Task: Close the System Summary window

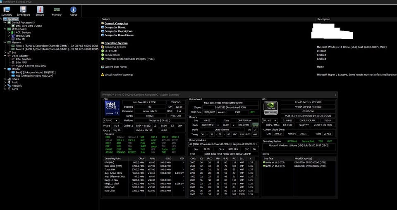Action: tap(335, 95)
